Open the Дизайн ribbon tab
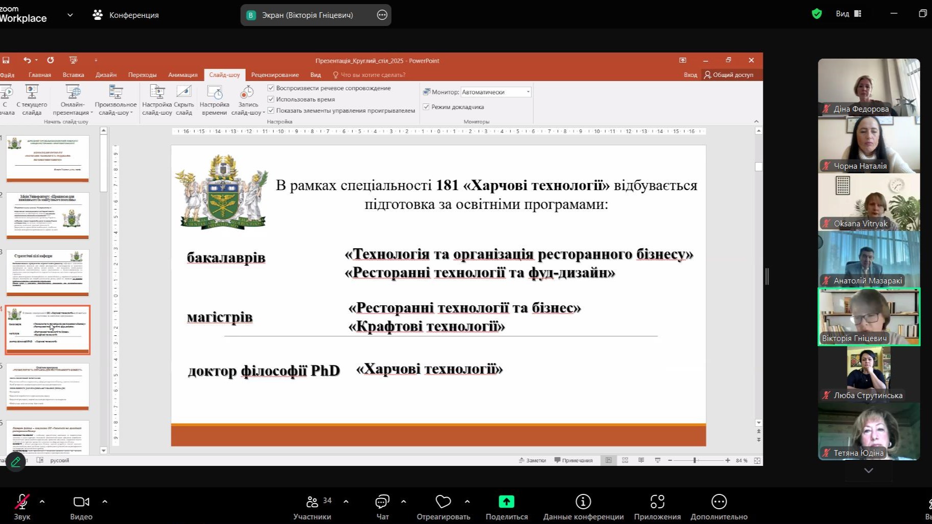 pos(106,75)
